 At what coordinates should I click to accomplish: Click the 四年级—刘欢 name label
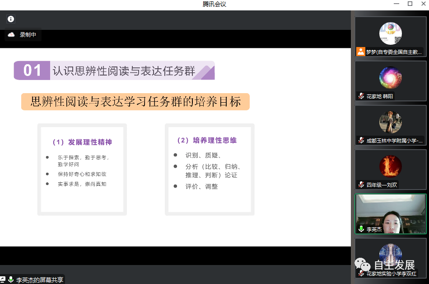pos(382,185)
